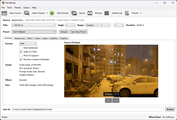Open the Add to Queue dropdown arrow
The height and width of the screenshot is (120, 177).
click(47, 13)
